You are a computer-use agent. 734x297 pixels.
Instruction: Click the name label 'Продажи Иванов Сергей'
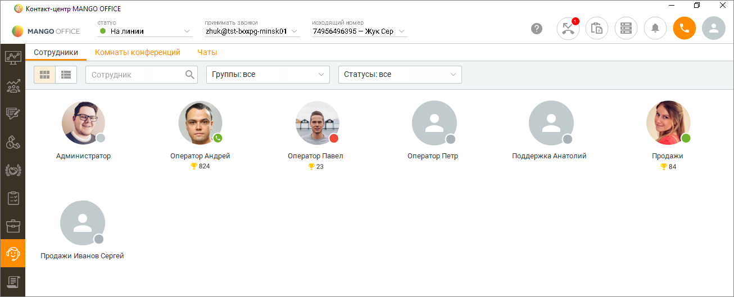82,256
